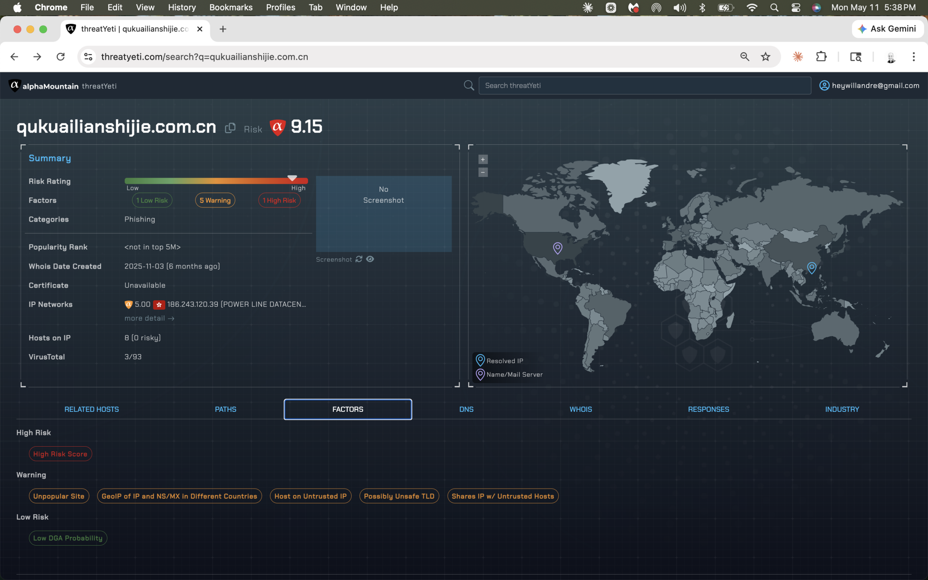
Task: Click Shares IP w/ Untrusted Hosts tag
Action: coord(503,496)
